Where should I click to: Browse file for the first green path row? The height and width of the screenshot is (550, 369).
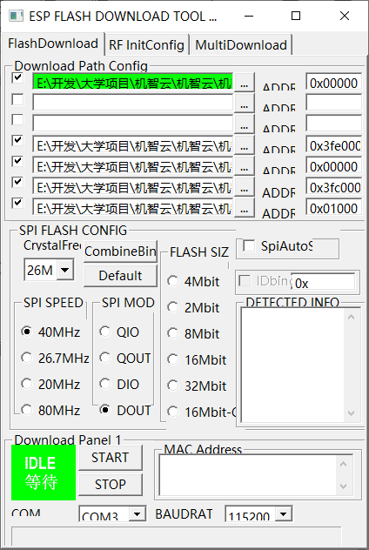245,83
